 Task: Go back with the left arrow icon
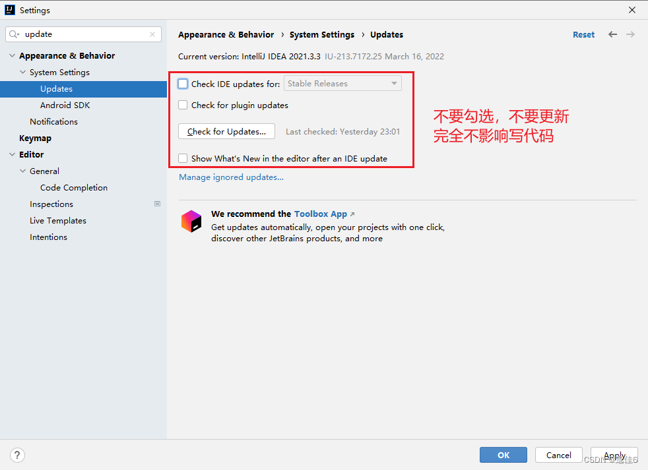[612, 34]
